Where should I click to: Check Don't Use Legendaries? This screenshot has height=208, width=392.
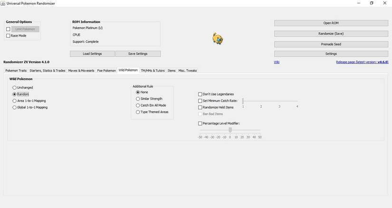coord(200,94)
